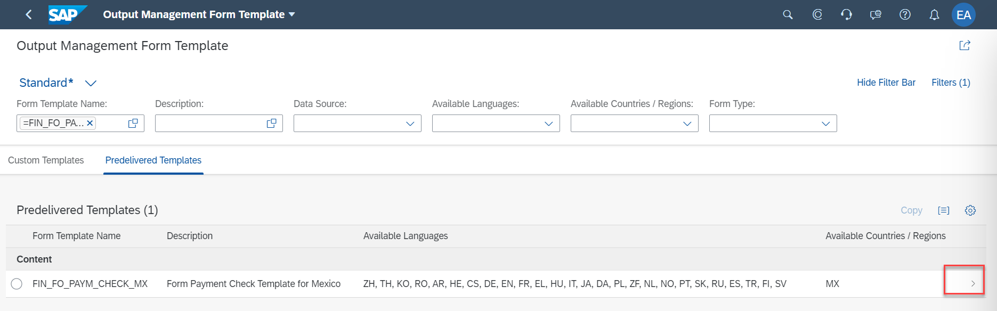This screenshot has height=311, width=997.
Task: Open the Standard variant chevron
Action: pyautogui.click(x=91, y=83)
